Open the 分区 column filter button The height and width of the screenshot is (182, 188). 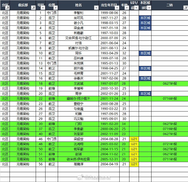coord(7,8)
